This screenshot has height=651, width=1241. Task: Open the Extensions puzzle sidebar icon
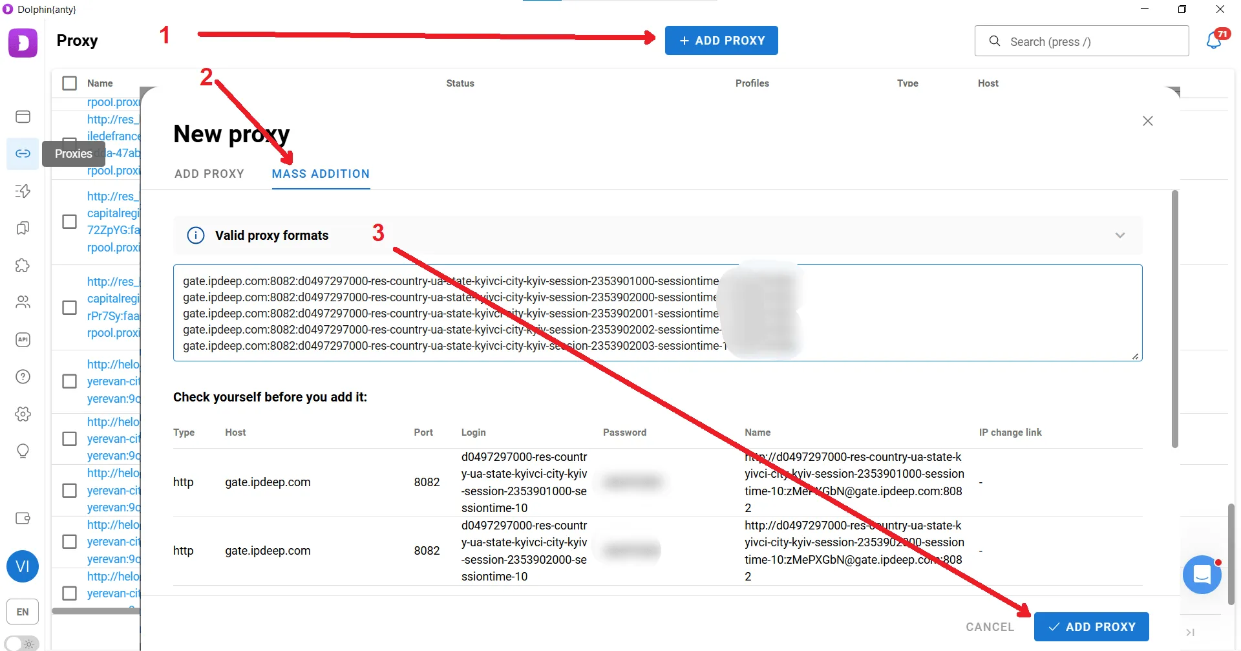click(23, 265)
